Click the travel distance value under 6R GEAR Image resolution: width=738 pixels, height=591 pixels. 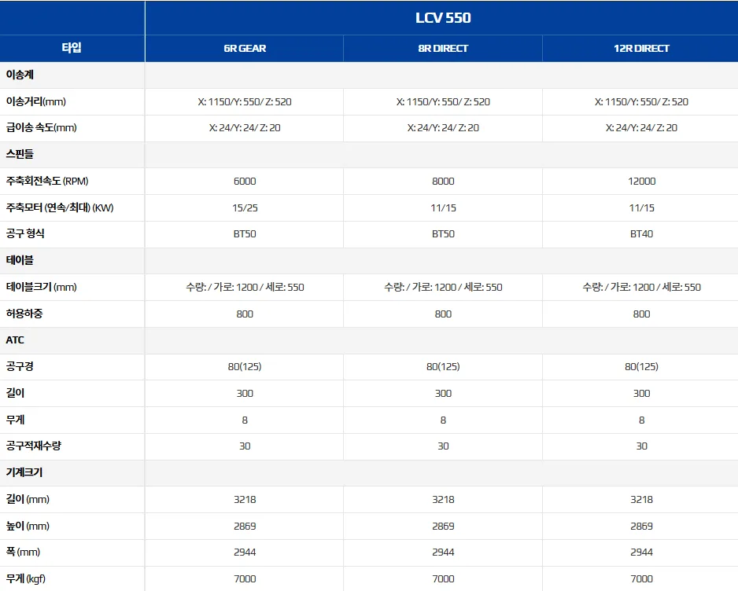coord(245,101)
